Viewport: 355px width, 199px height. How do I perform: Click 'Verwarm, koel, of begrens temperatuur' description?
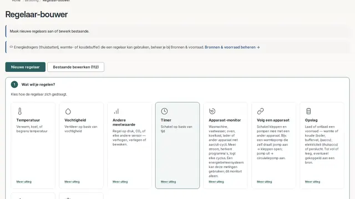[x=32, y=129]
